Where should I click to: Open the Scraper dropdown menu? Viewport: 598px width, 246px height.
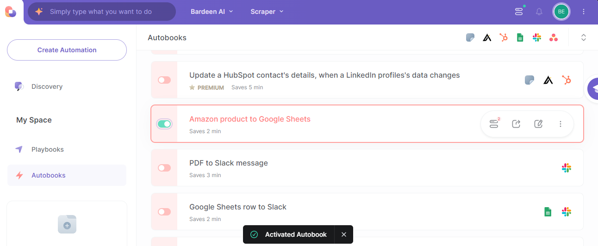point(267,12)
